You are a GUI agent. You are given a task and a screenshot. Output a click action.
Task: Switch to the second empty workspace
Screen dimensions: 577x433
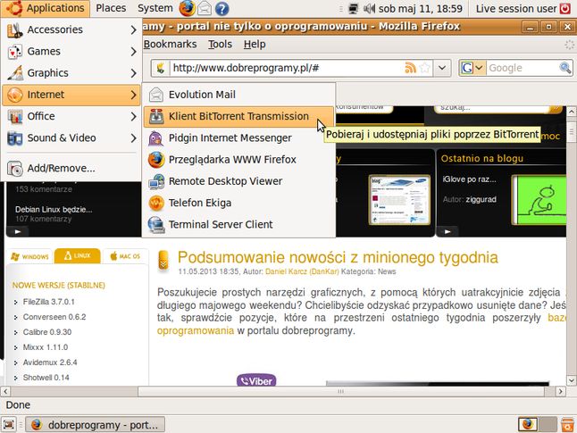(x=548, y=425)
